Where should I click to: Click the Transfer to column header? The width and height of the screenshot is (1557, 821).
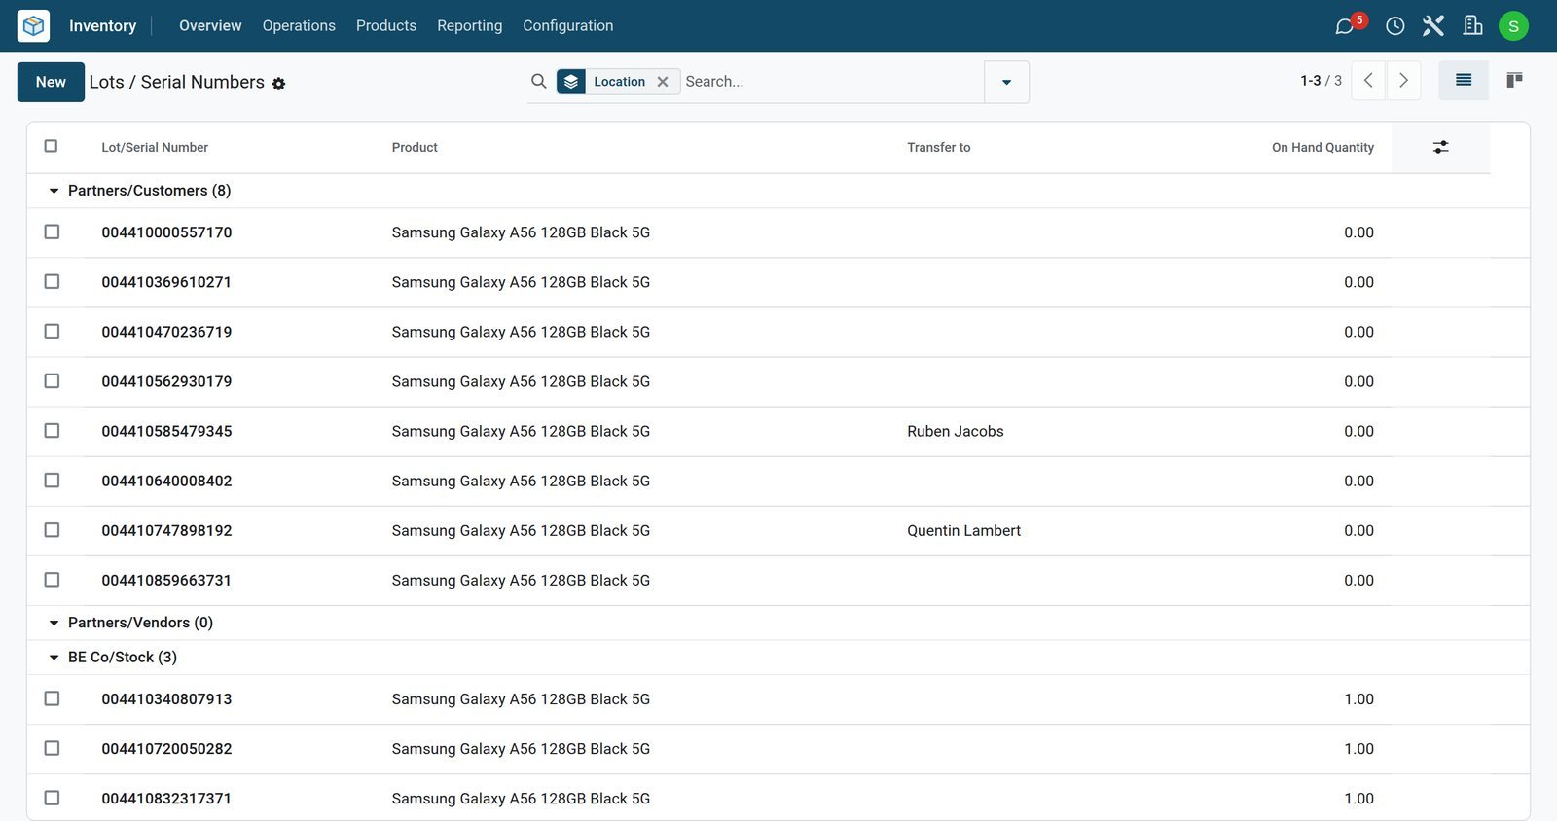(x=939, y=148)
